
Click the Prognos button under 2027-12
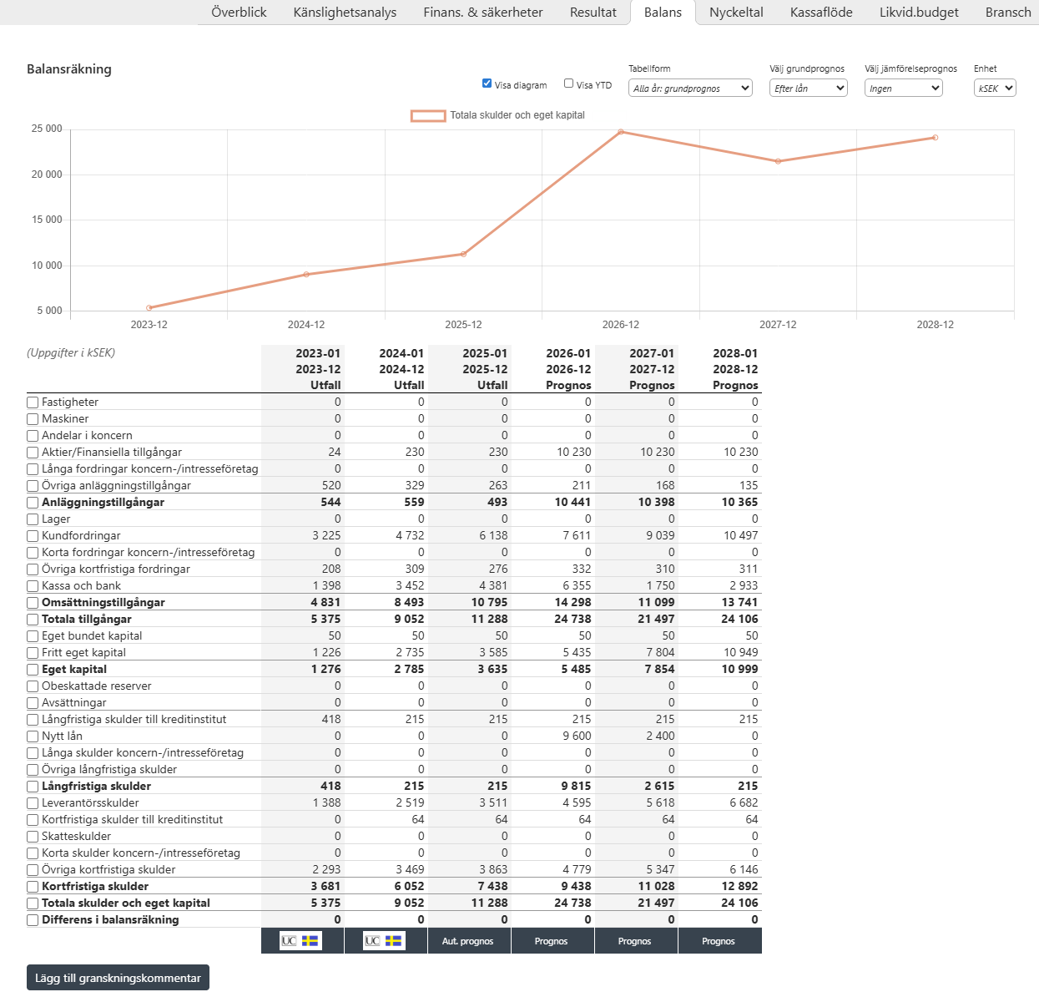pos(635,941)
